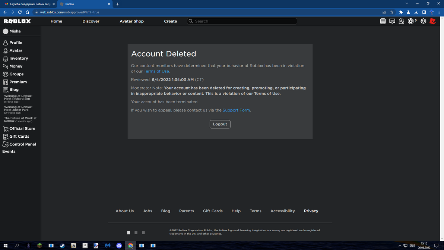Select the Gift Cards sidebar icon
Viewport: 444px width, 250px height.
[x=5, y=136]
